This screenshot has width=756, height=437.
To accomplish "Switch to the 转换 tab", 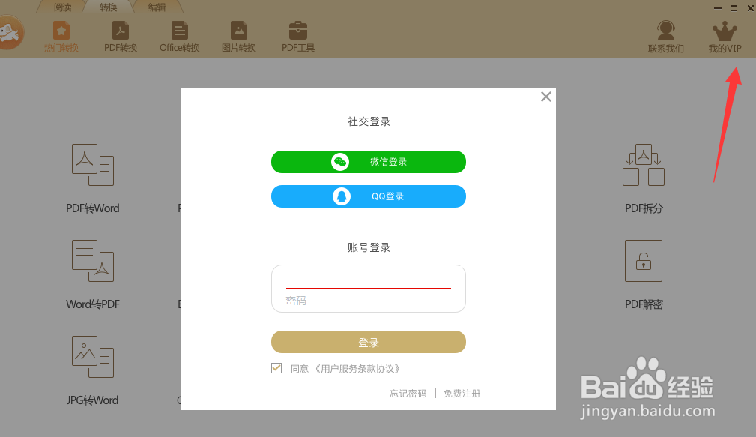I will (x=107, y=7).
